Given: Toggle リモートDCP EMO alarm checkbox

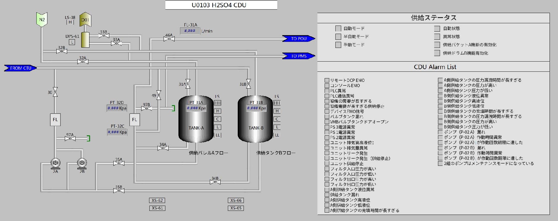Looking at the screenshot, I should pyautogui.click(x=327, y=80).
